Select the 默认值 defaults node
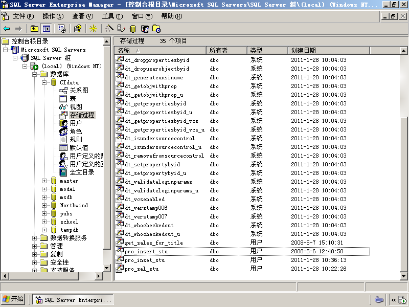Viewport: 409px width, 307px height. (79, 148)
